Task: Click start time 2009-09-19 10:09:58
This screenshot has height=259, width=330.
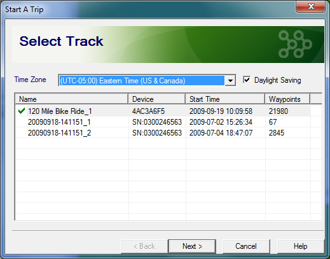Action: pos(221,111)
